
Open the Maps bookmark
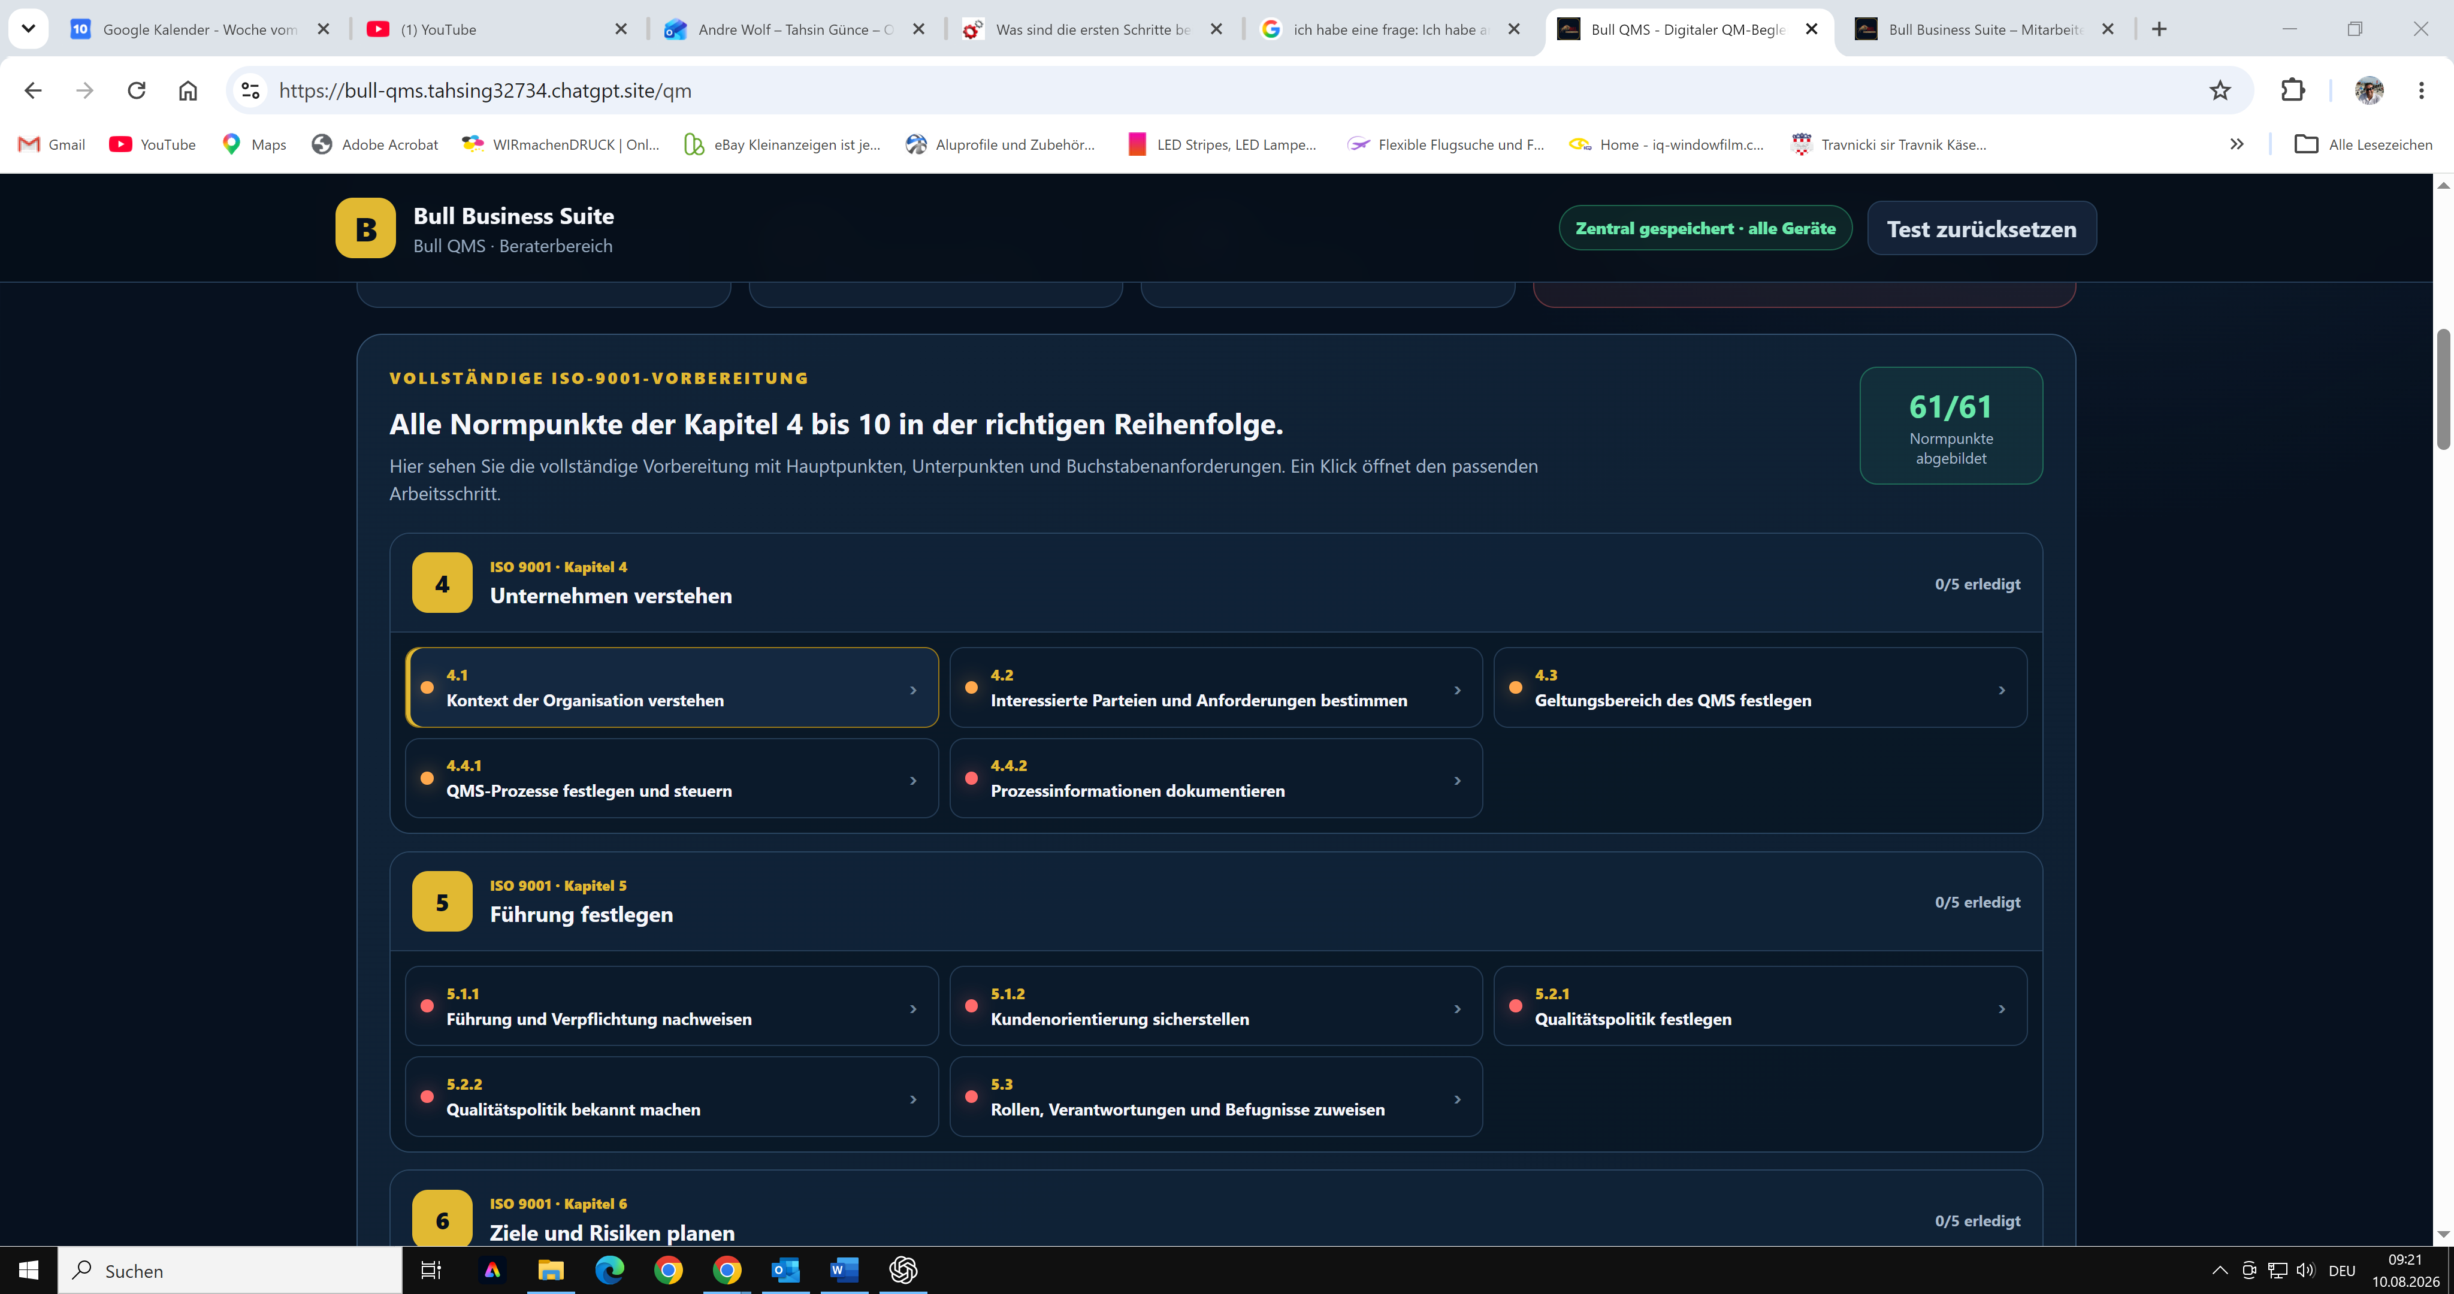253,144
